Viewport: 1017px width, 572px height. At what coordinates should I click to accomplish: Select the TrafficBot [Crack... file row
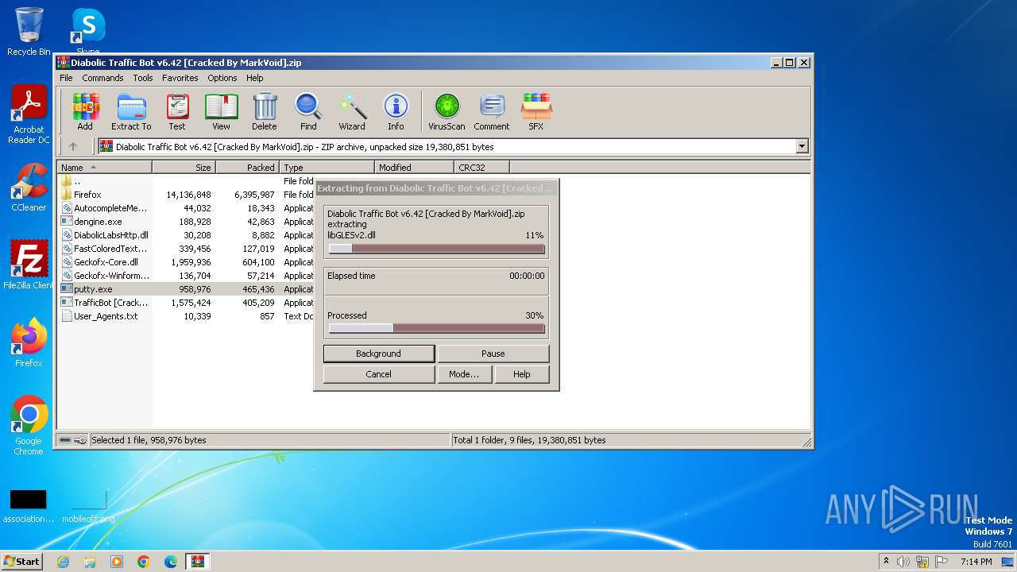click(x=187, y=303)
